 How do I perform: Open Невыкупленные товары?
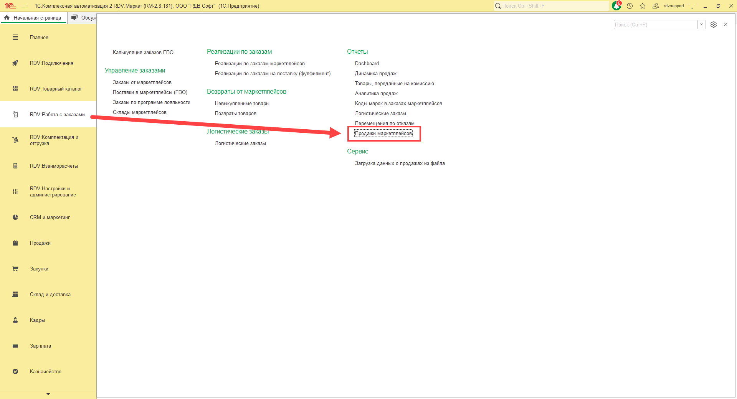coord(242,103)
